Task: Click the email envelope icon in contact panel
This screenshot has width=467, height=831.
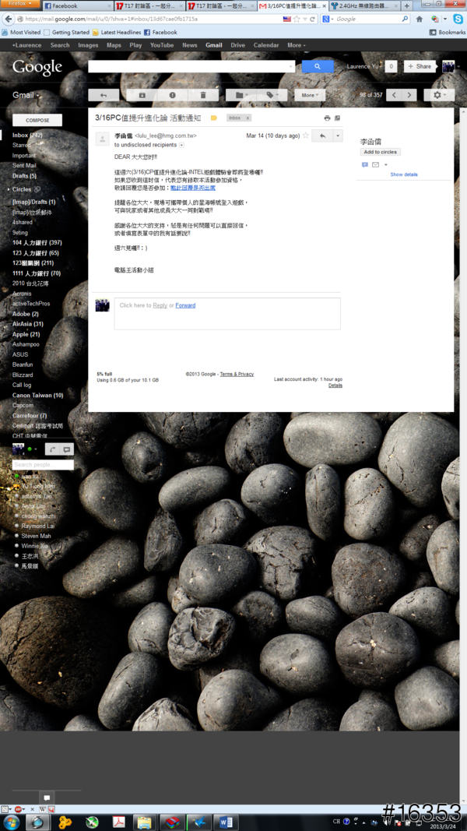Action: pos(375,165)
